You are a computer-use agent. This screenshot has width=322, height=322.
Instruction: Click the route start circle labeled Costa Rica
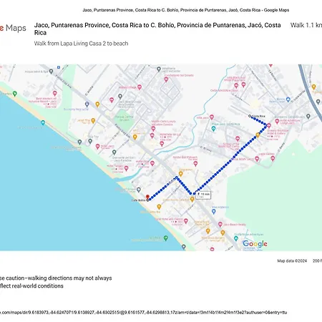click(x=250, y=116)
